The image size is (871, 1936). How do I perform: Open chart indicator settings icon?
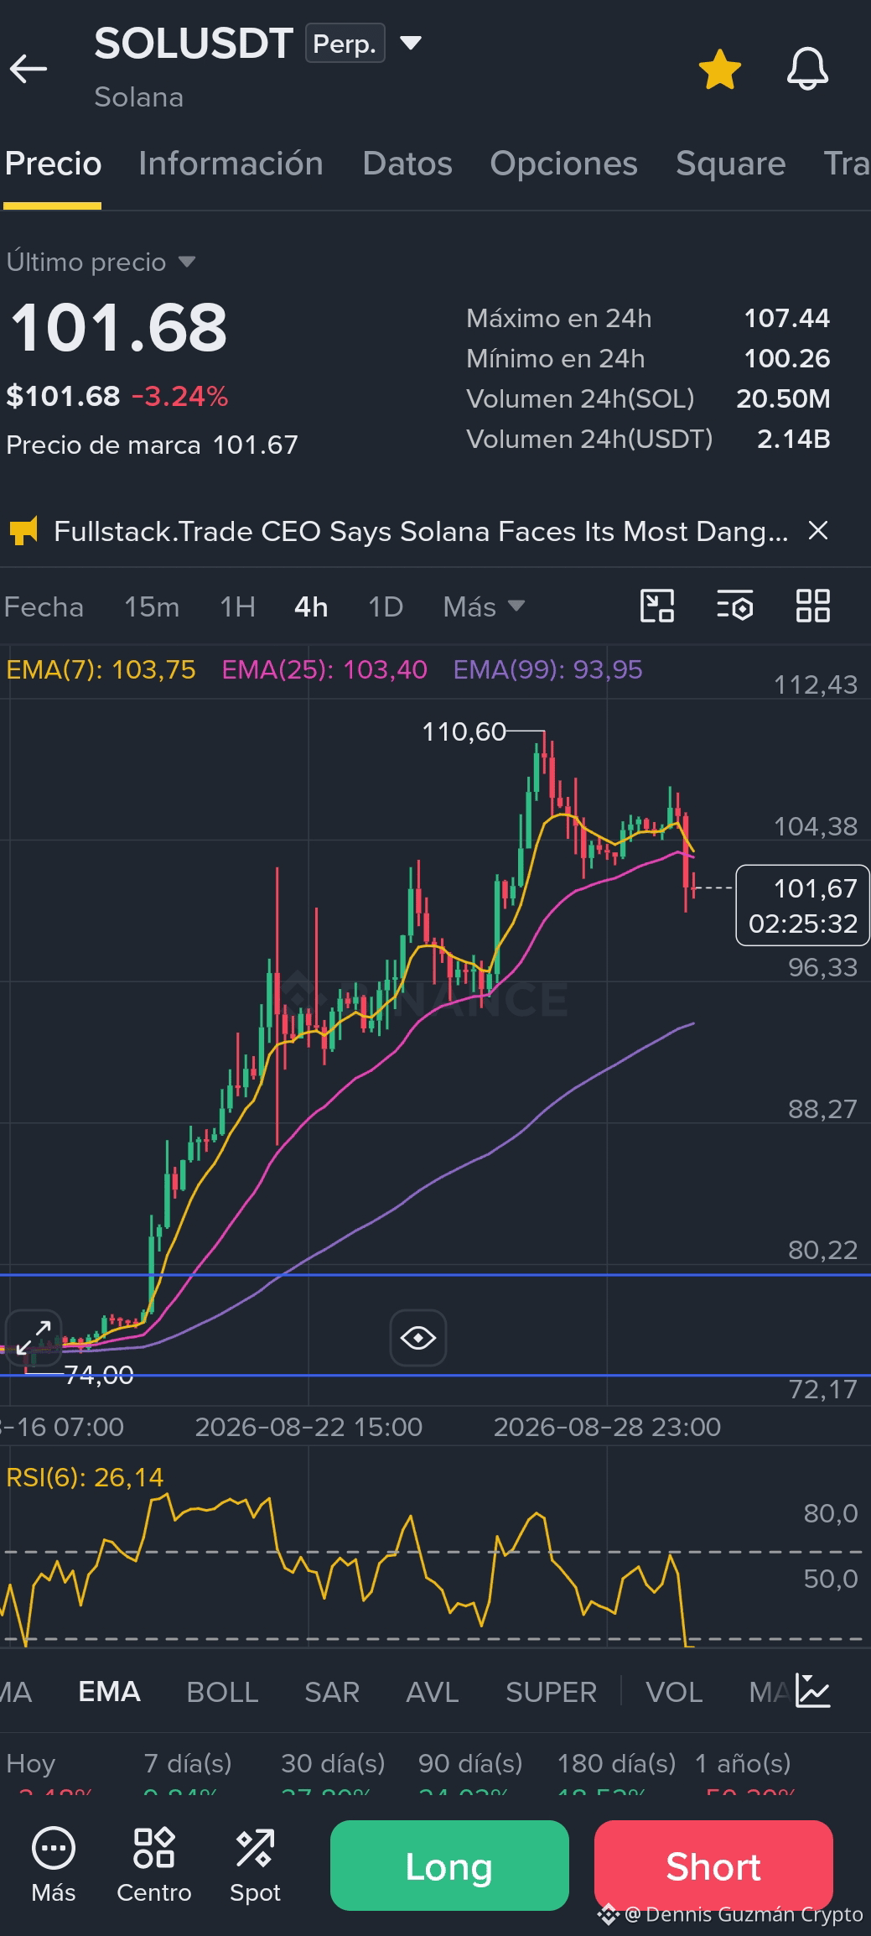[x=735, y=606]
